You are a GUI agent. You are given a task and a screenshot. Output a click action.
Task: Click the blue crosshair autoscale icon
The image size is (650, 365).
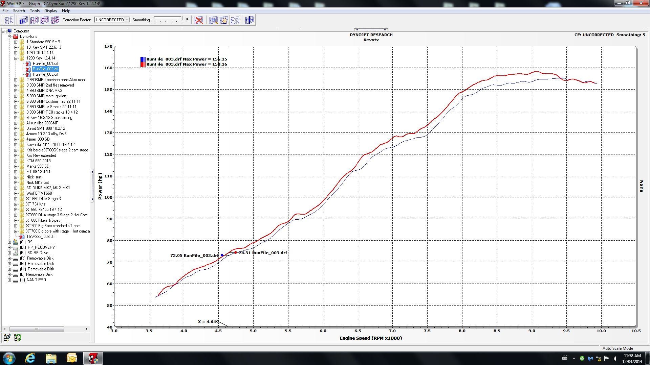tap(249, 20)
